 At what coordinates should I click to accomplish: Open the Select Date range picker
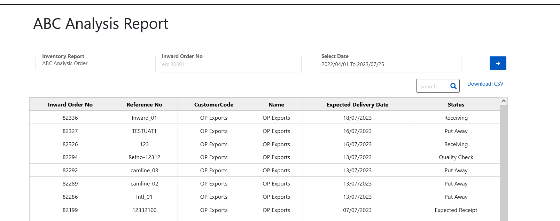[x=388, y=64]
